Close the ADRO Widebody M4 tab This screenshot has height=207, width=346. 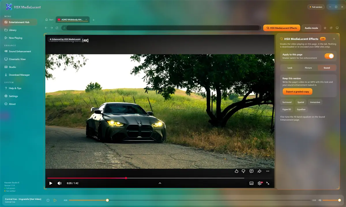point(86,20)
